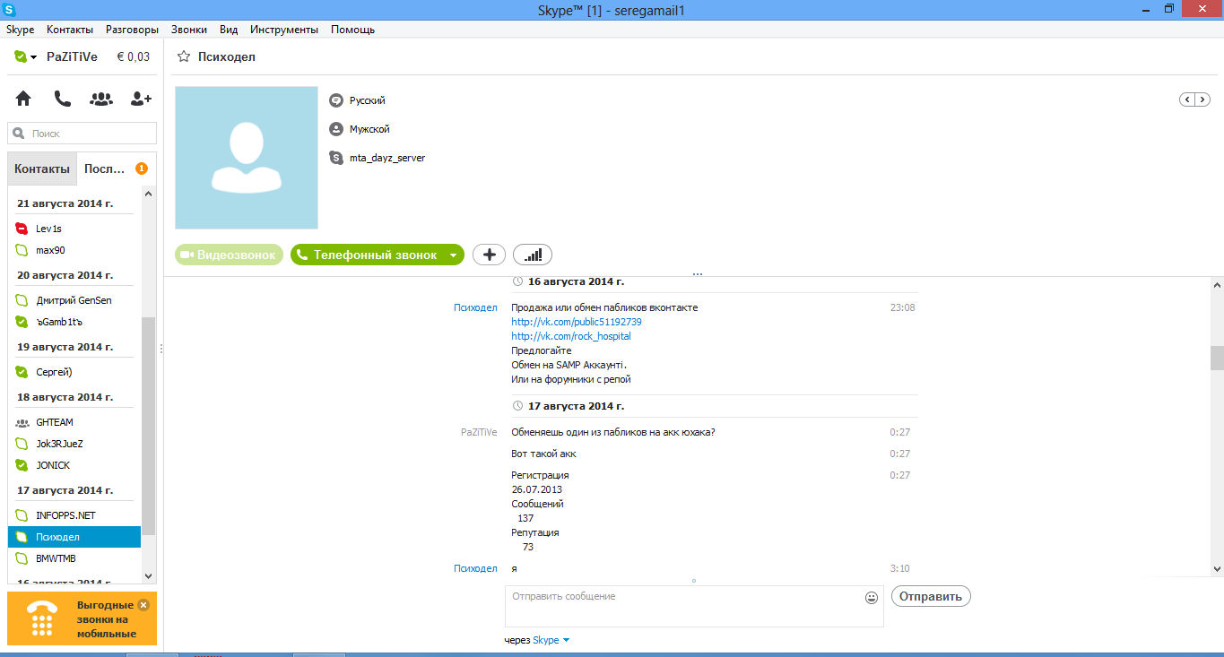Open the status dropdown next to PaZiTiVe
Screen dimensions: 1224x657
(33, 57)
